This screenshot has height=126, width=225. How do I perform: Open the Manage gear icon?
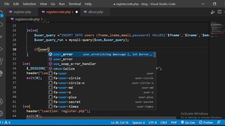coord(1,113)
